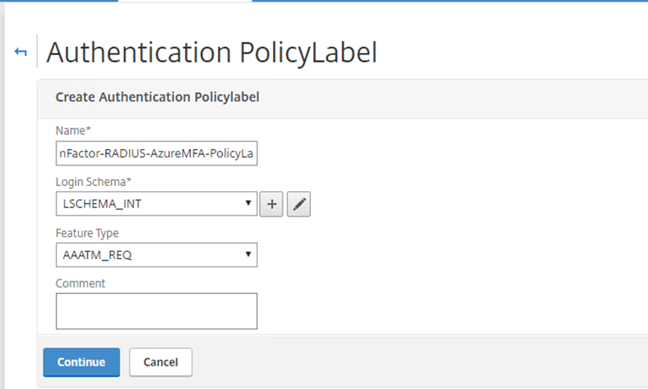The width and height of the screenshot is (648, 389).
Task: Expand the Login Schema dropdown arrow
Action: point(248,203)
